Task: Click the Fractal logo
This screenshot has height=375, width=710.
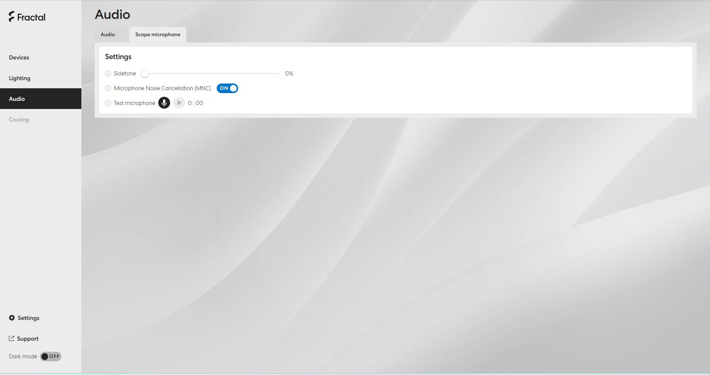Action: pyautogui.click(x=27, y=17)
